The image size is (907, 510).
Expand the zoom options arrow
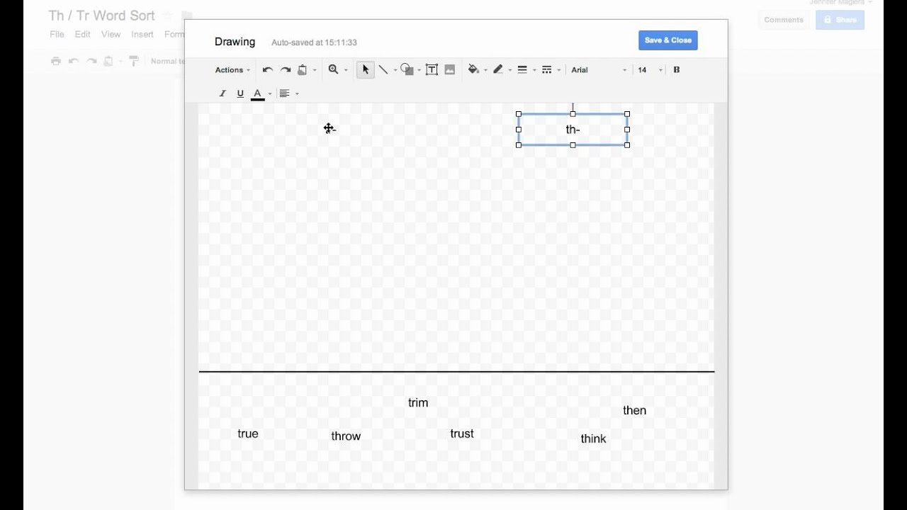346,70
